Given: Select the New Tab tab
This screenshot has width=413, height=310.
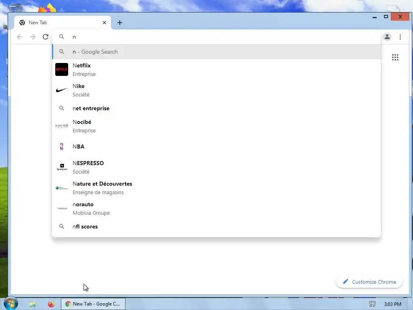Looking at the screenshot, I should click(63, 23).
